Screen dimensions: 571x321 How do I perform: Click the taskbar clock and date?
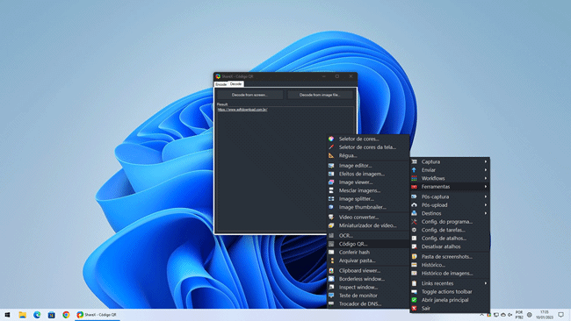click(x=545, y=315)
